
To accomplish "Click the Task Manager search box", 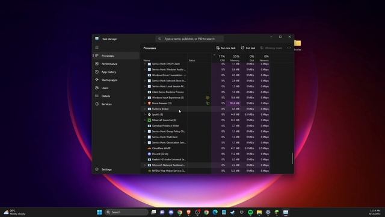I will pyautogui.click(x=189, y=39).
